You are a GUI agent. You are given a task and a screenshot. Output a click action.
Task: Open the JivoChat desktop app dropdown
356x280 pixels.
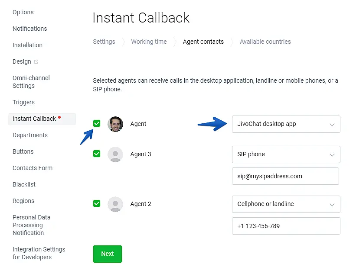[286, 124]
